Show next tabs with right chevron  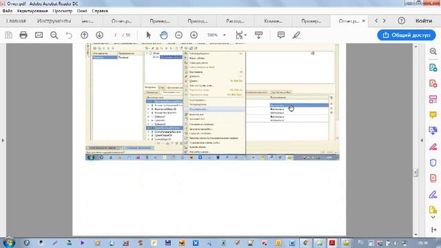[384, 21]
